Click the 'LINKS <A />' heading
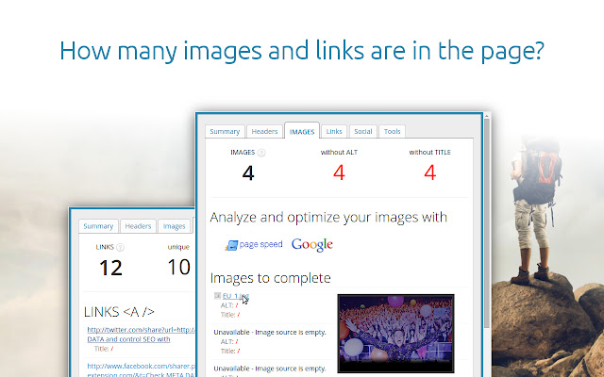Viewport: 604px width, 377px height. click(x=119, y=312)
